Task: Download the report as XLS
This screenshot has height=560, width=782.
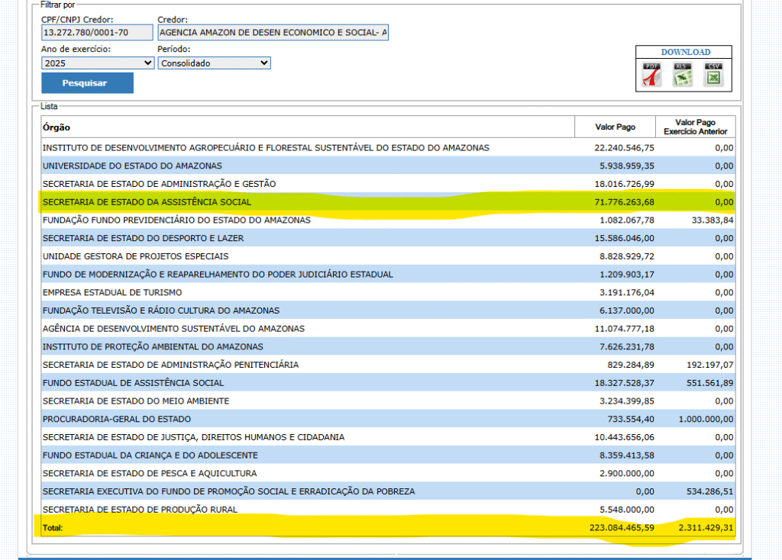Action: click(x=682, y=75)
